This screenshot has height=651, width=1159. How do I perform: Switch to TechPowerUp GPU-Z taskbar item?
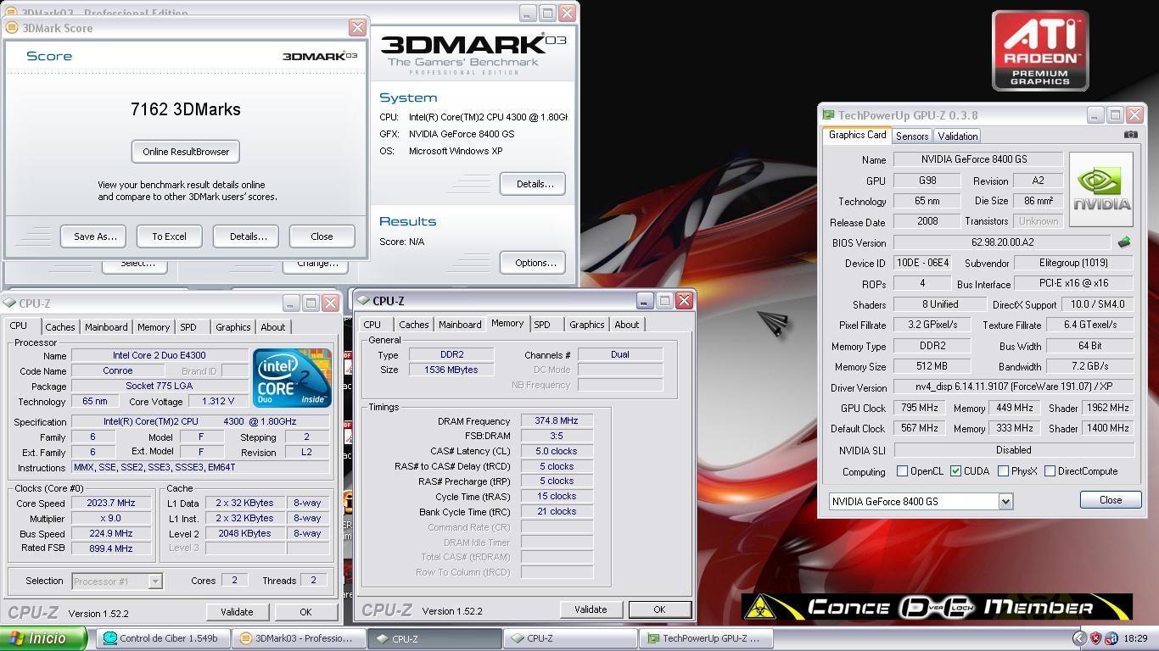[705, 638]
